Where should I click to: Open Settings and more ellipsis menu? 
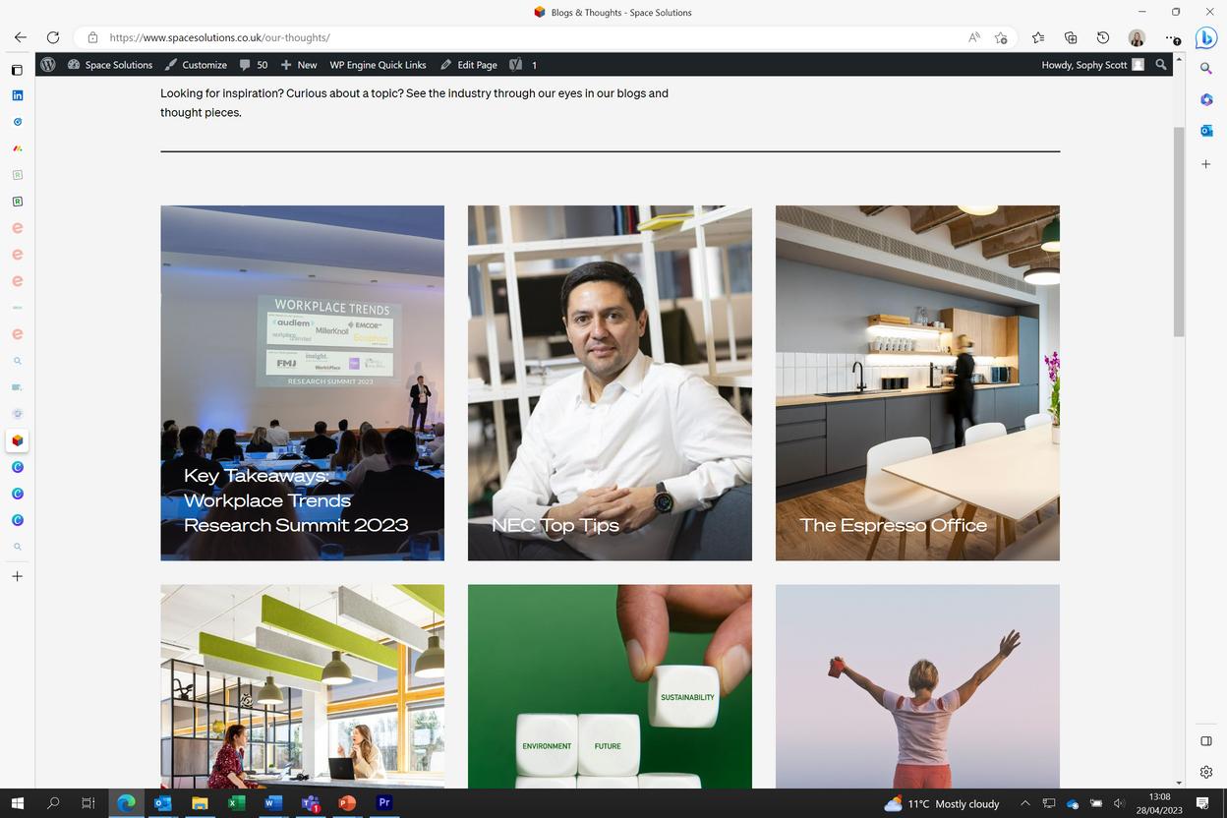click(x=1170, y=37)
